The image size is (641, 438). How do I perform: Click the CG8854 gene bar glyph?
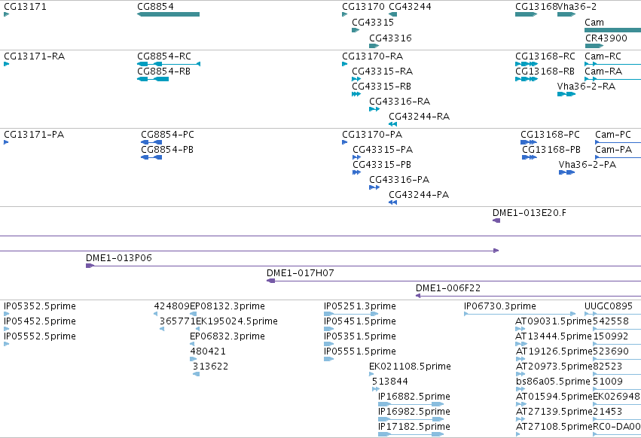(x=169, y=14)
